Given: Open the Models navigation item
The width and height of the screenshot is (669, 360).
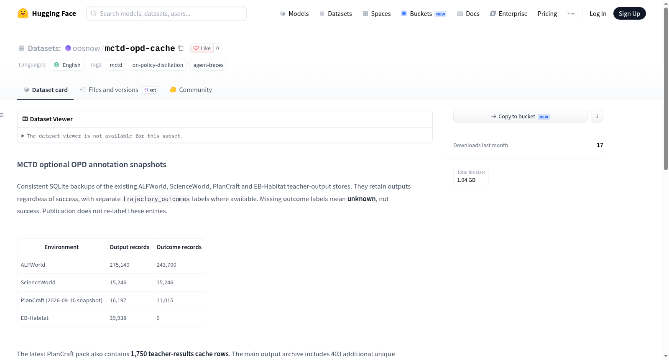Looking at the screenshot, I should click(294, 13).
